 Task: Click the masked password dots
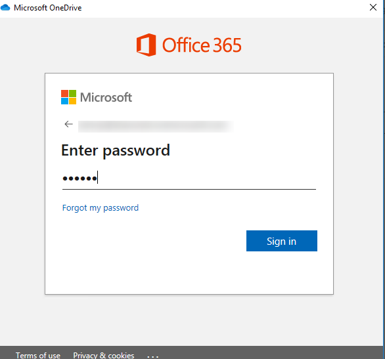point(79,179)
